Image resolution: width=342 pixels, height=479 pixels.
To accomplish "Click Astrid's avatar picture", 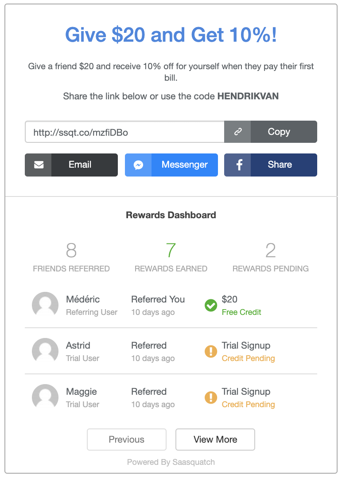I will [45, 351].
